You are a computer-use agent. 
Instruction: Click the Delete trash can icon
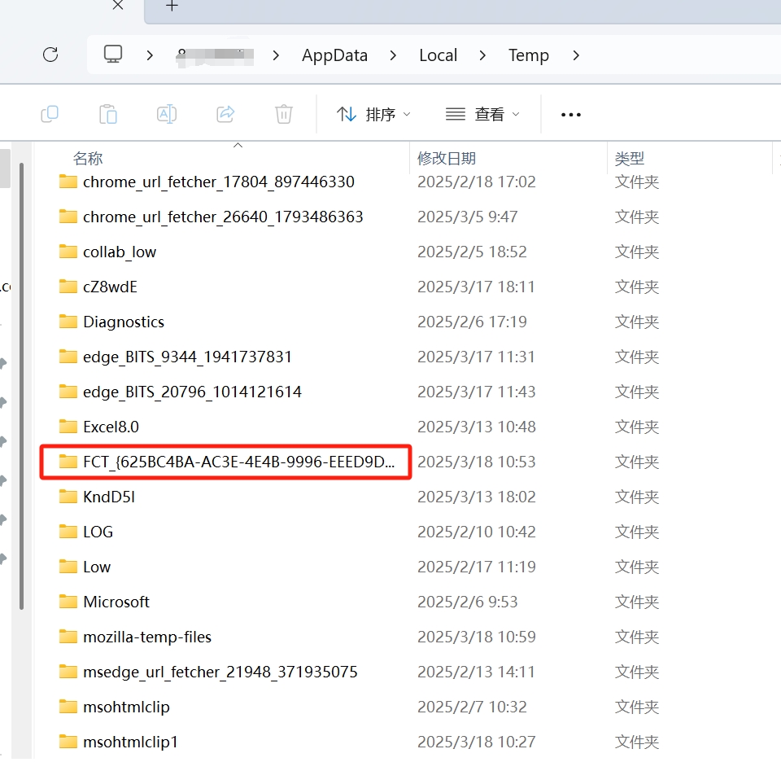coord(283,114)
